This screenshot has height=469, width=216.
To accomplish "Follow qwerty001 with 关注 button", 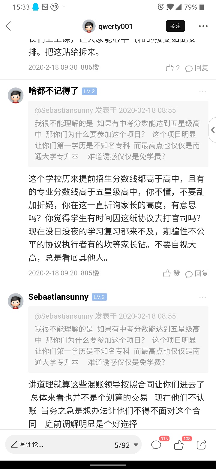I will [175, 26].
